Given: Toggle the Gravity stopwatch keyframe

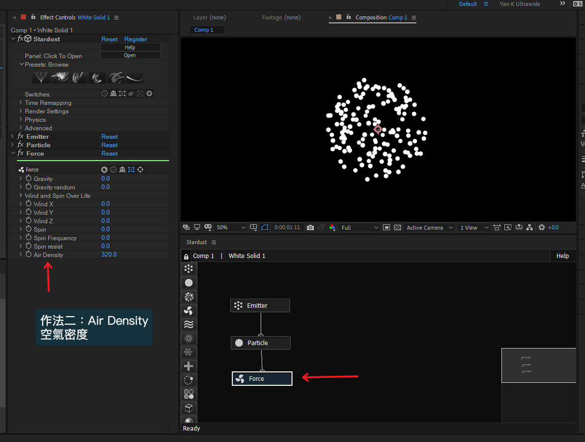Looking at the screenshot, I should (x=29, y=178).
